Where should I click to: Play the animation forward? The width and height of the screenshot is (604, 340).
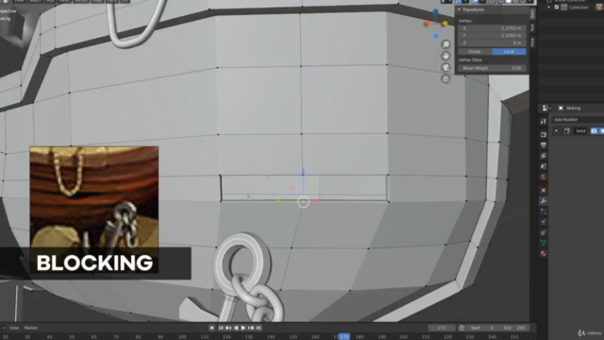tap(243, 328)
